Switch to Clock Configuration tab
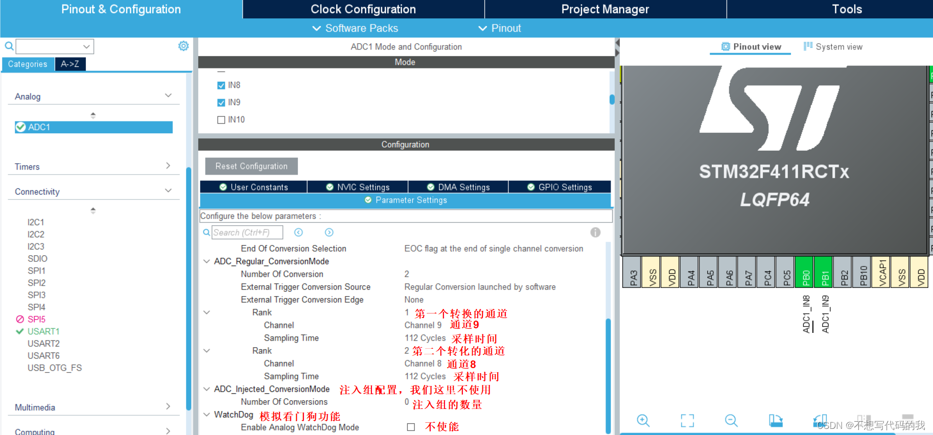The height and width of the screenshot is (435, 933). coord(363,9)
